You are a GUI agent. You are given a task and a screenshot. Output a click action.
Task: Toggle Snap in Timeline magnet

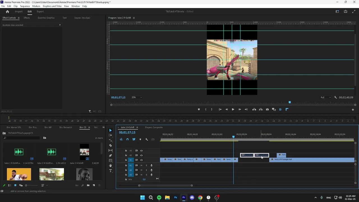tap(127, 139)
